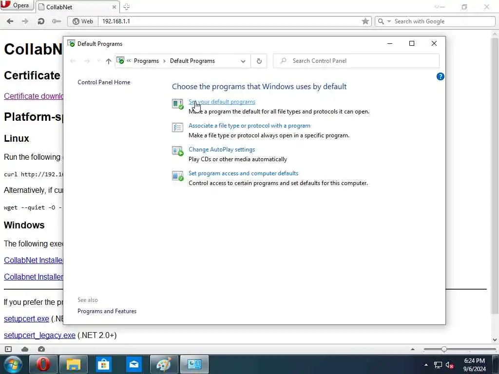Focus the Search Control Panel field
Viewport: 499px width, 374px height.
tap(356, 61)
